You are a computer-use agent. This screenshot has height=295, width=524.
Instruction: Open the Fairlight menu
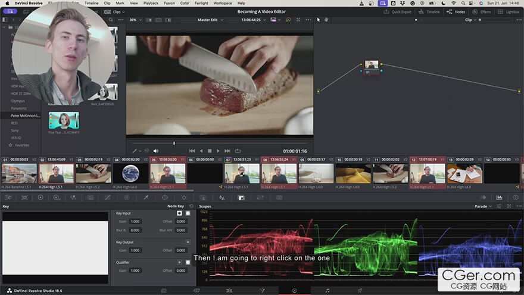click(201, 3)
